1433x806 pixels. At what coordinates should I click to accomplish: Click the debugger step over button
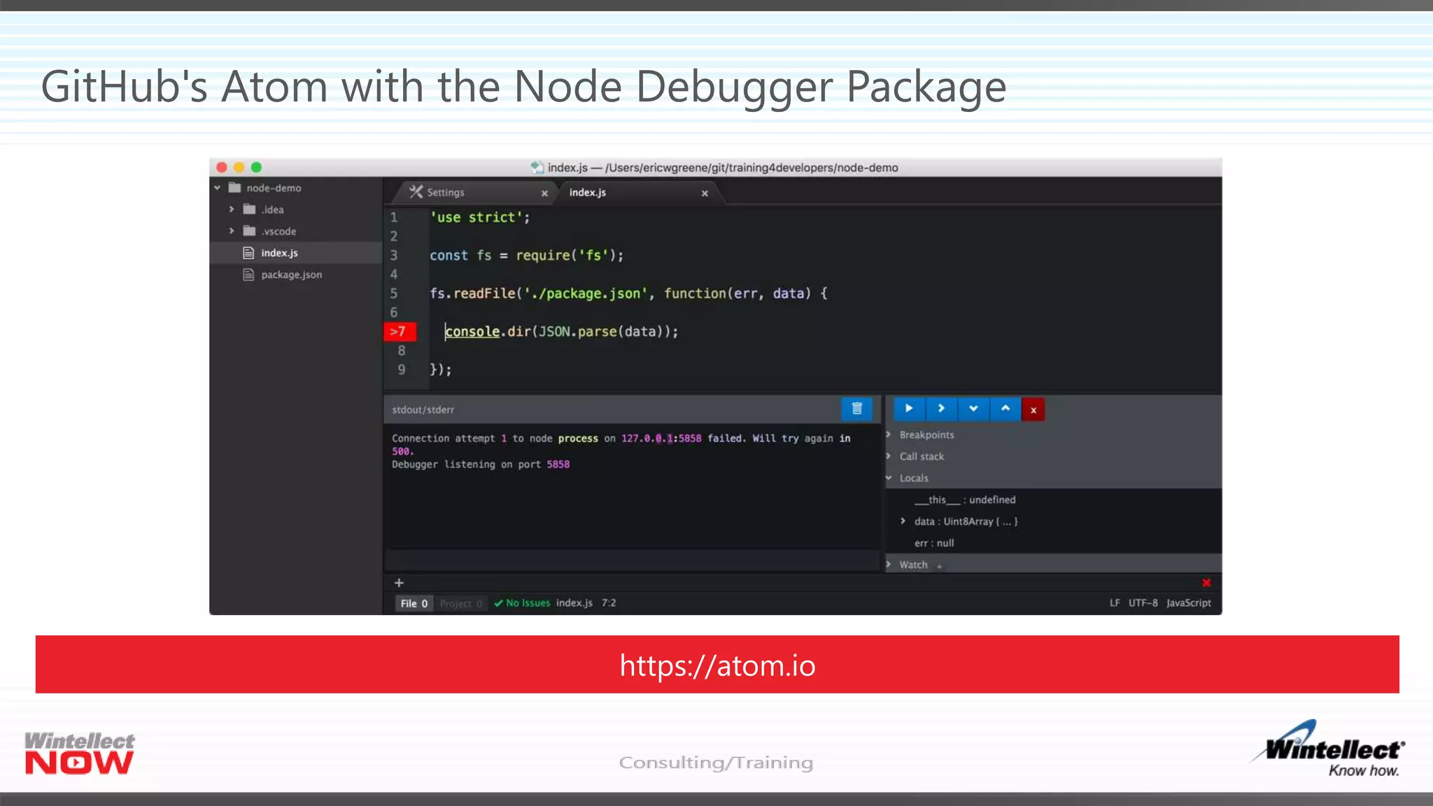(941, 409)
